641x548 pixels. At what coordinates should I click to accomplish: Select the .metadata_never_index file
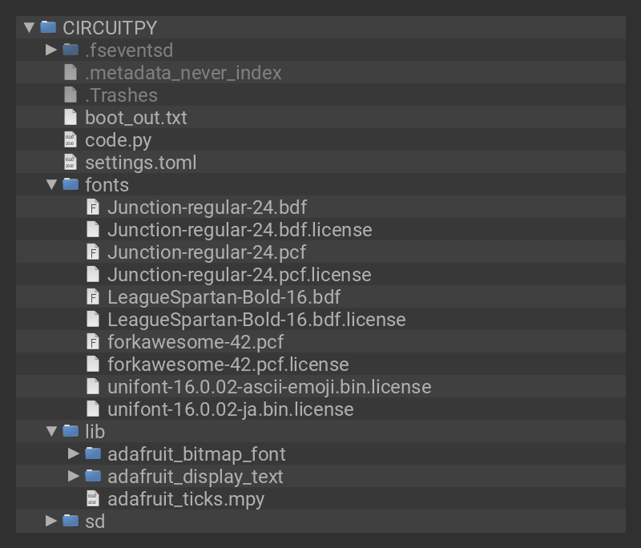pos(183,72)
